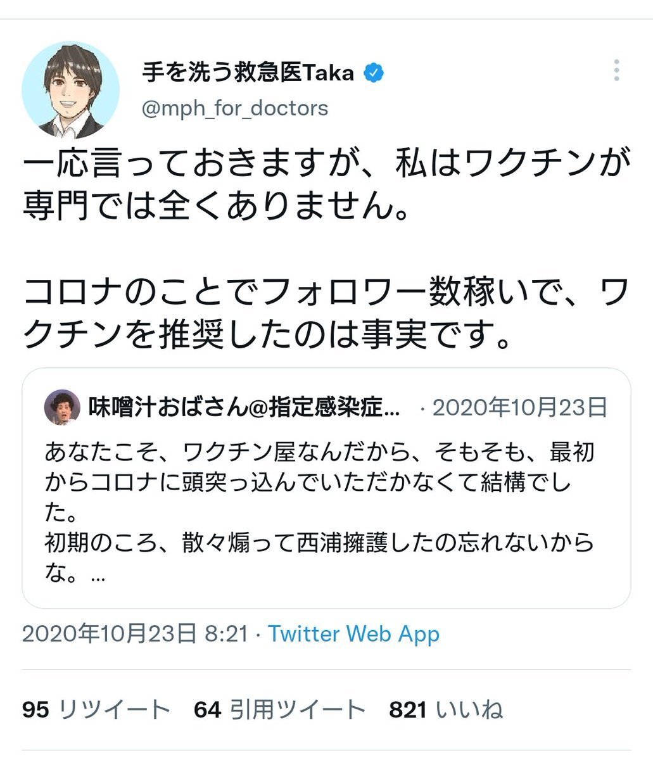View the 95 リツイート list

[x=96, y=710]
